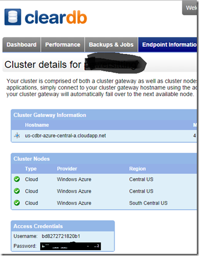Click the Hostname column header

[x=37, y=125]
